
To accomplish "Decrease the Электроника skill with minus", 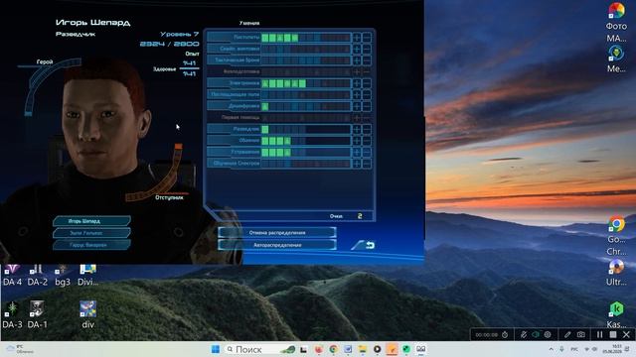I will tap(367, 83).
